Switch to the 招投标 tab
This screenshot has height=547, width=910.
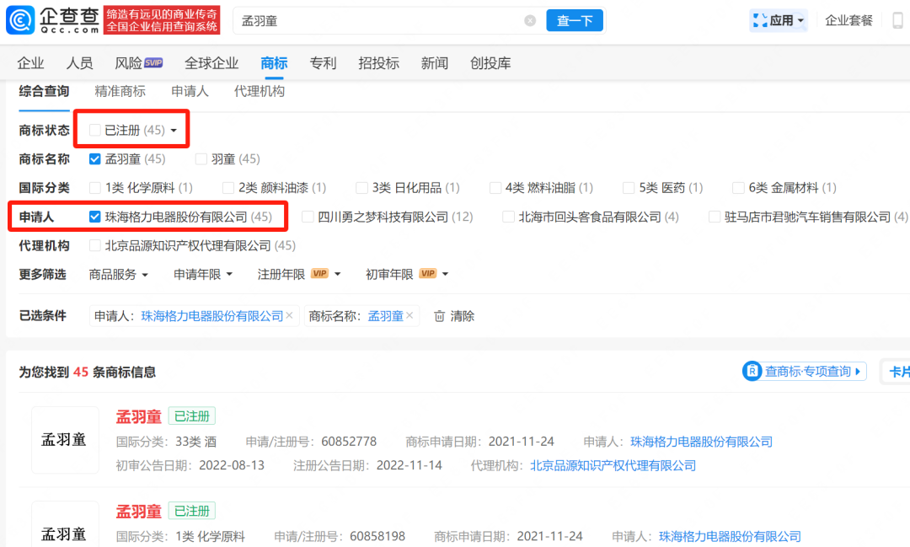point(378,63)
